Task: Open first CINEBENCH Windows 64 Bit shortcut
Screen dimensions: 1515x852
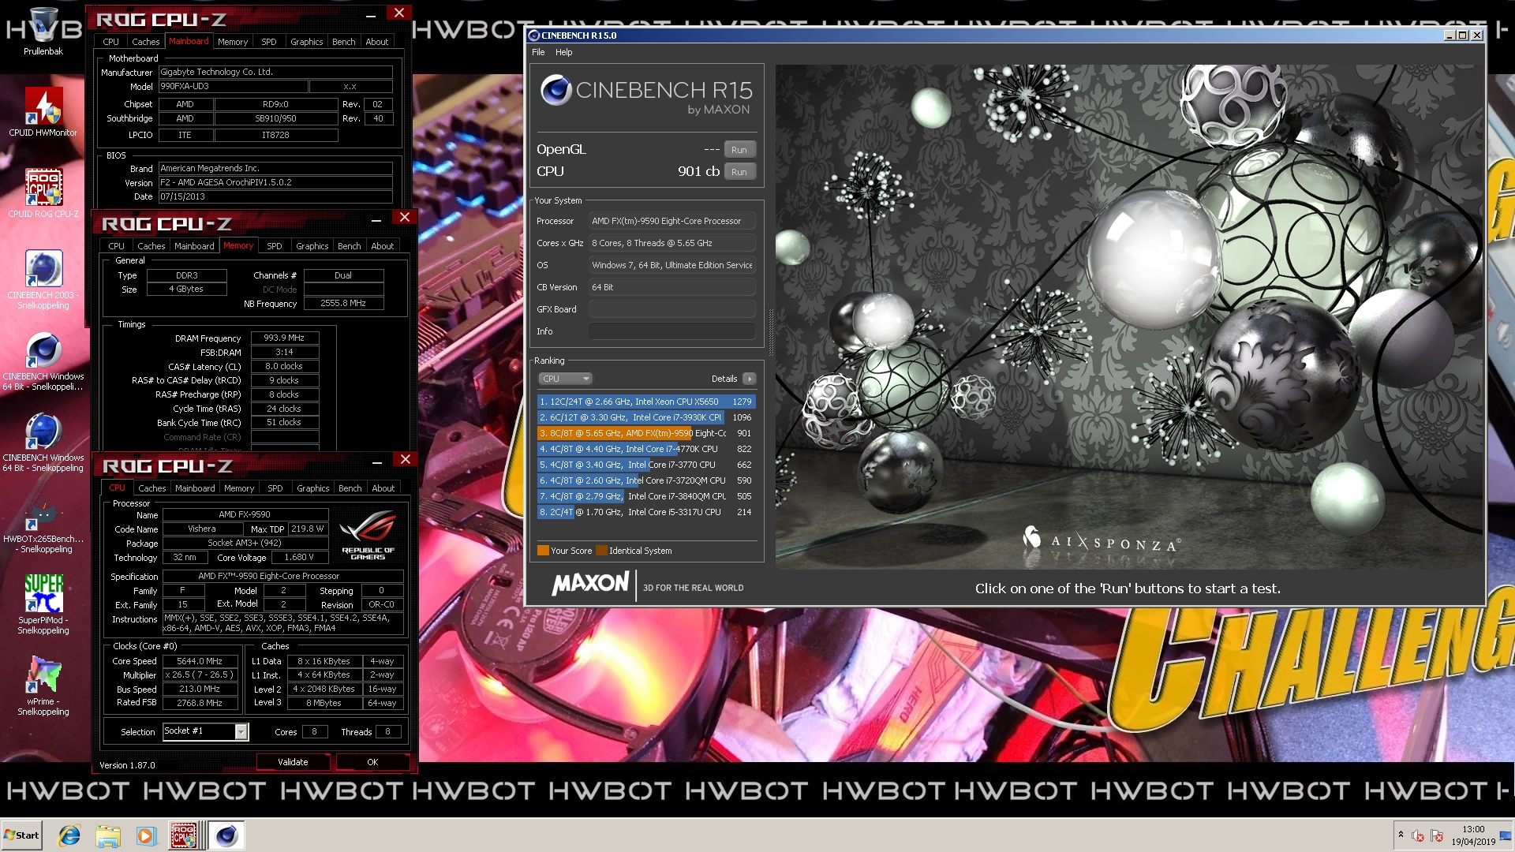Action: tap(43, 361)
